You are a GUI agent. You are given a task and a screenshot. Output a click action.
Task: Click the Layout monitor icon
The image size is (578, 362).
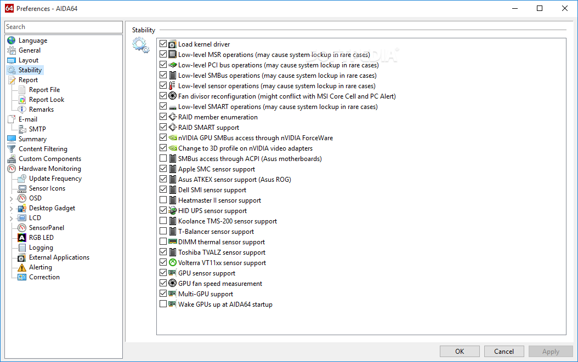(12, 60)
